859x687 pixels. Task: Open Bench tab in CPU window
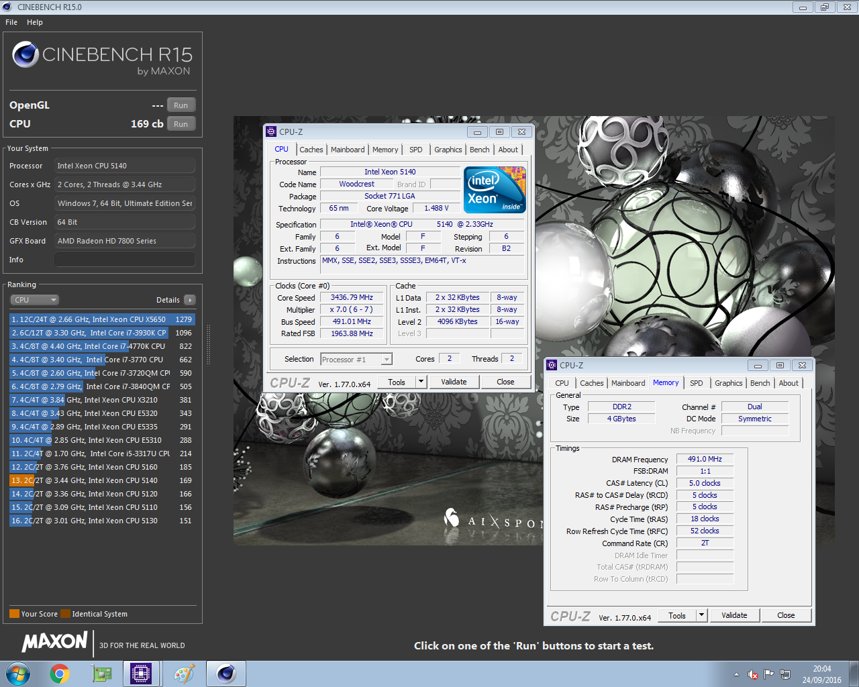click(x=479, y=150)
